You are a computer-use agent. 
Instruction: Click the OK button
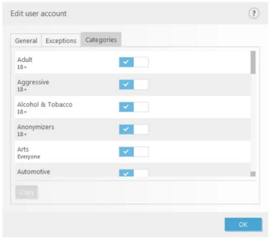[243, 224]
